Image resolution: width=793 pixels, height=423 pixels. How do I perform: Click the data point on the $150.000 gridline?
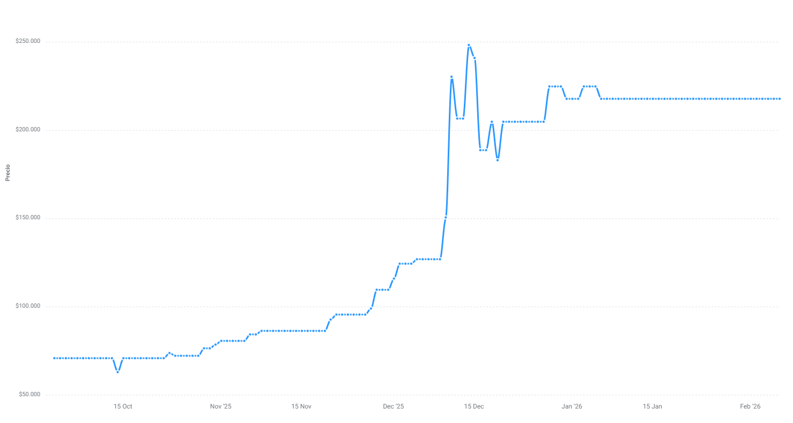click(446, 217)
